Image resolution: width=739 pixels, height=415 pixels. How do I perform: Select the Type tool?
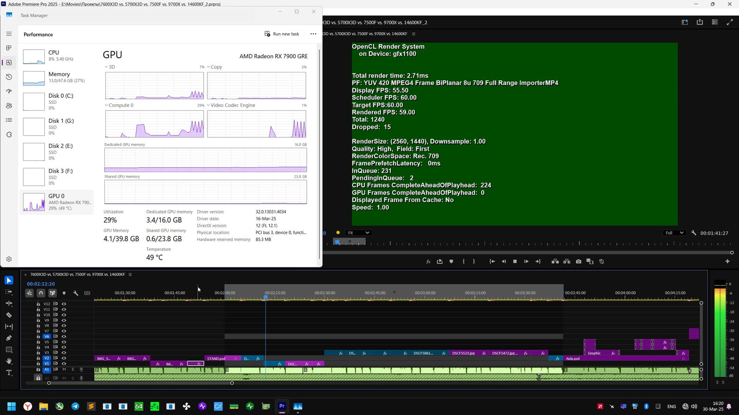pos(9,373)
